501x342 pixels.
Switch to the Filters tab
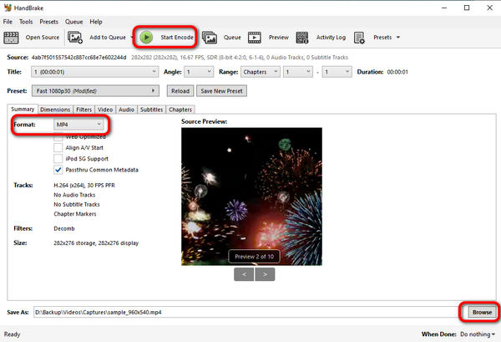coord(84,110)
